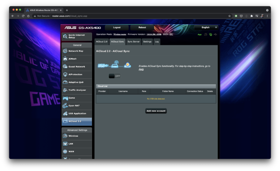Click the Wireless signal icon

click(65, 136)
